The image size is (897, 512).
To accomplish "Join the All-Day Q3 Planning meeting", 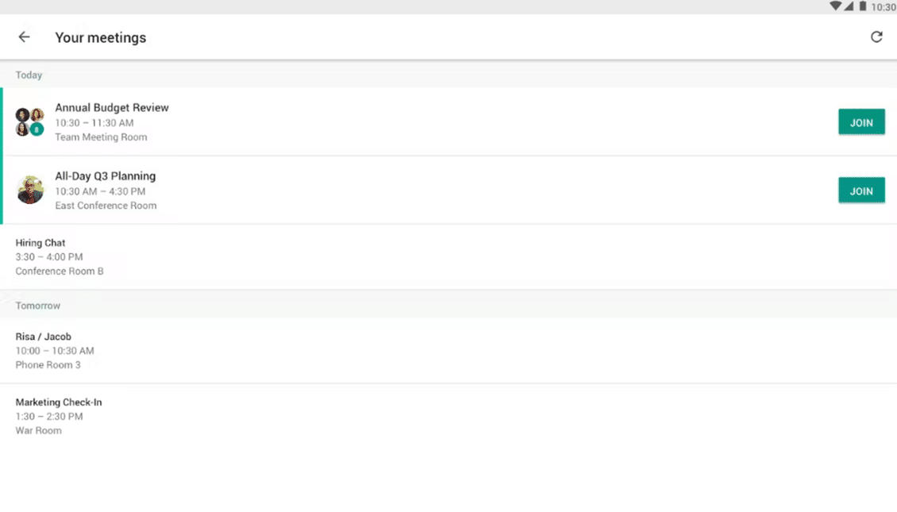I will 861,191.
